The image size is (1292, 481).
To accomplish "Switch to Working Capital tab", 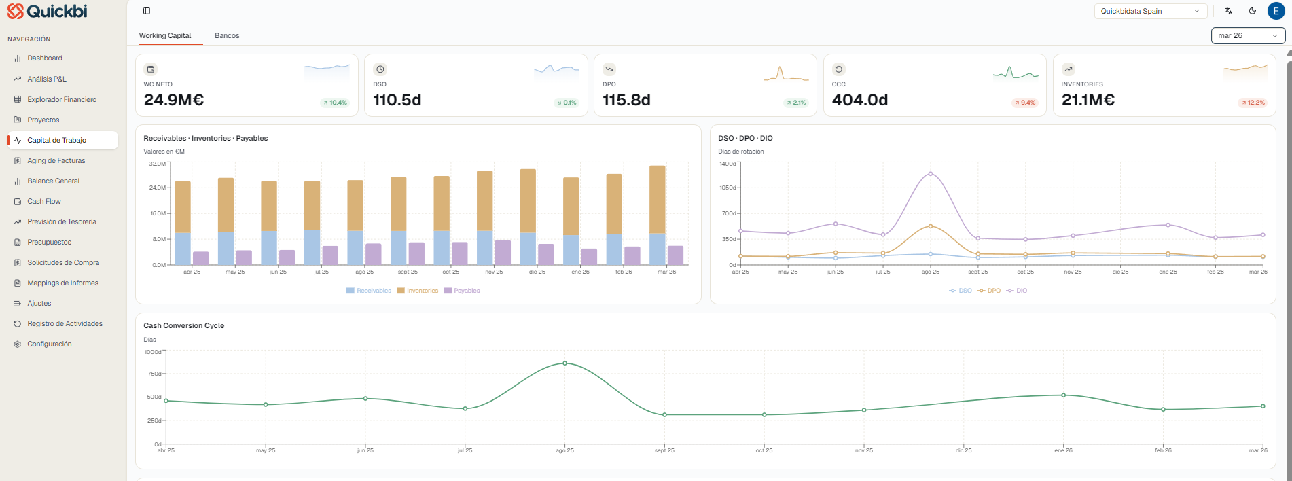I will (165, 35).
